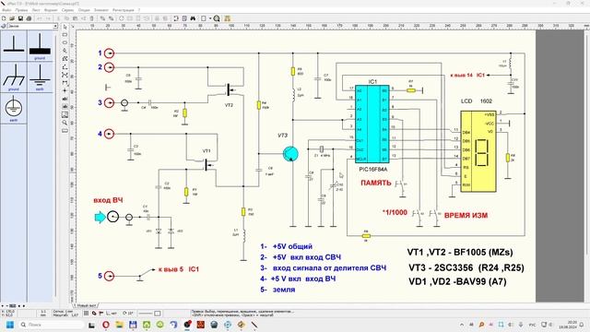Viewport: 590px width, 332px height.
Task: Click the ВРЕМЯ ИЗМ label
Action: (466, 216)
